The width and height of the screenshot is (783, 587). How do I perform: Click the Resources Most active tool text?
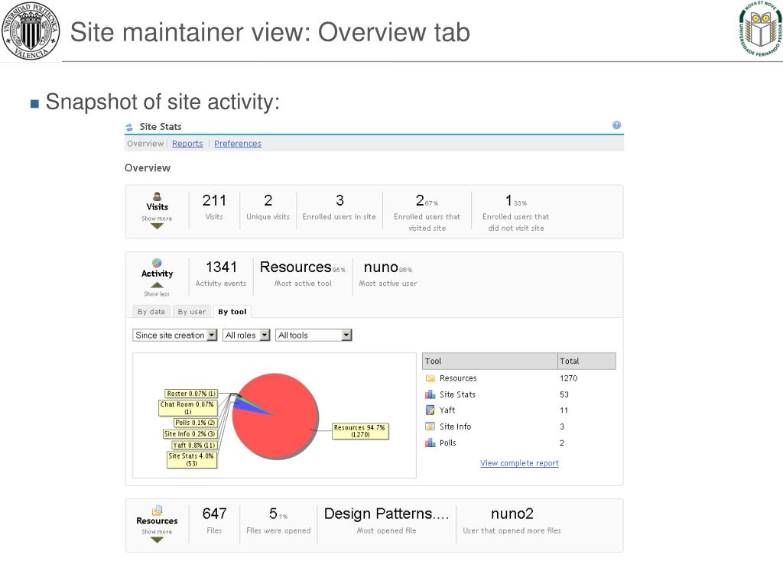tap(296, 267)
